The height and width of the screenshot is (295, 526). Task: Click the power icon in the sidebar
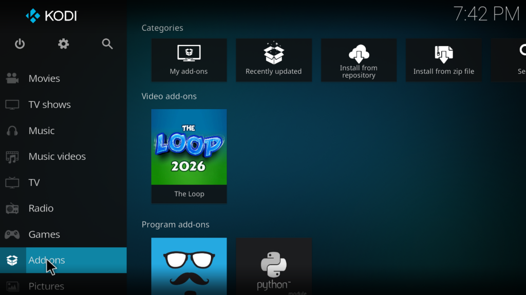[x=20, y=44]
